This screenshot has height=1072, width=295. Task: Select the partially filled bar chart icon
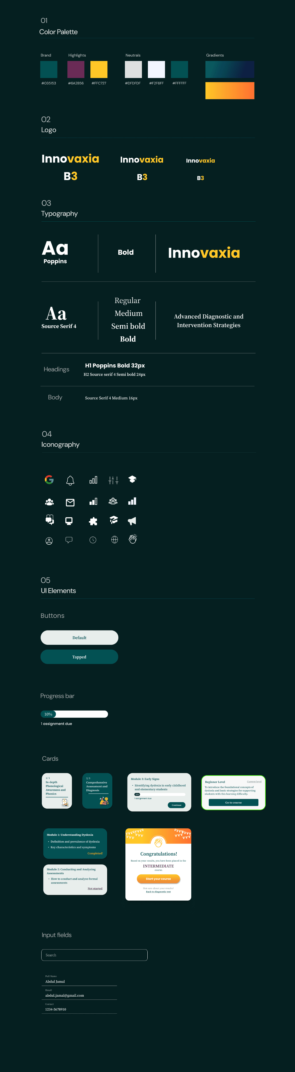tap(94, 501)
